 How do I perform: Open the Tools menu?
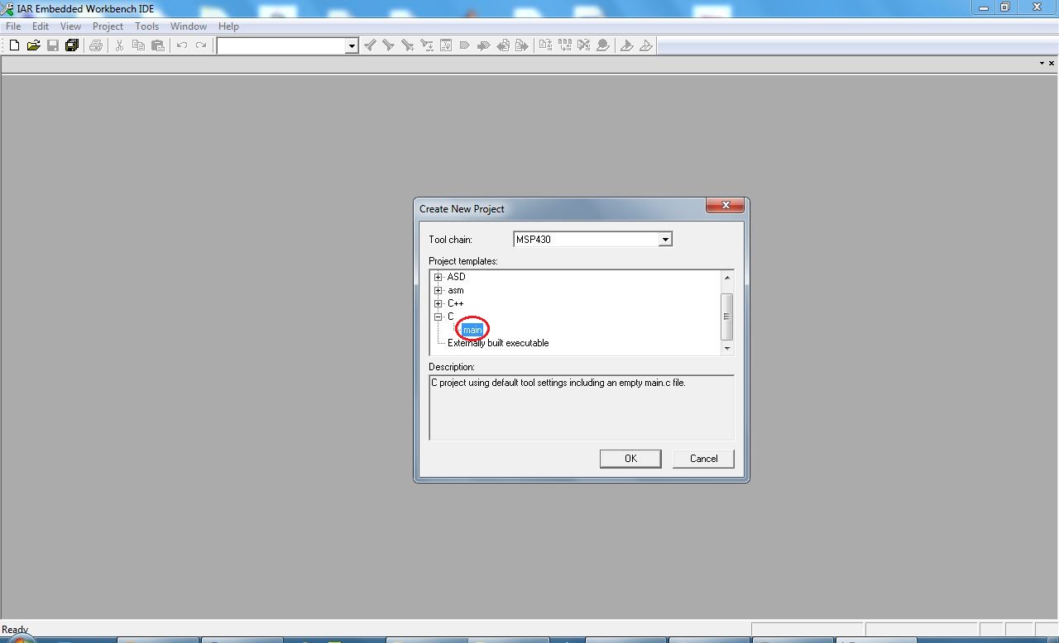(146, 26)
